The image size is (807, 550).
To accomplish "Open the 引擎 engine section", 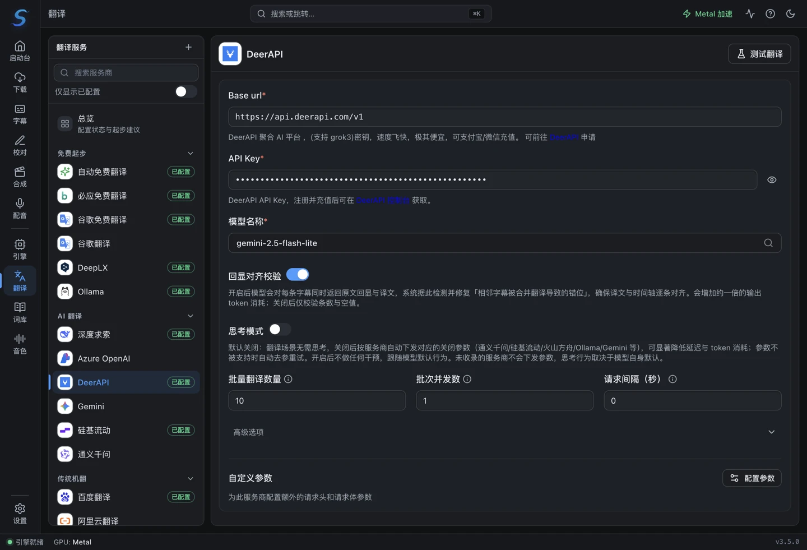I will pos(20,248).
